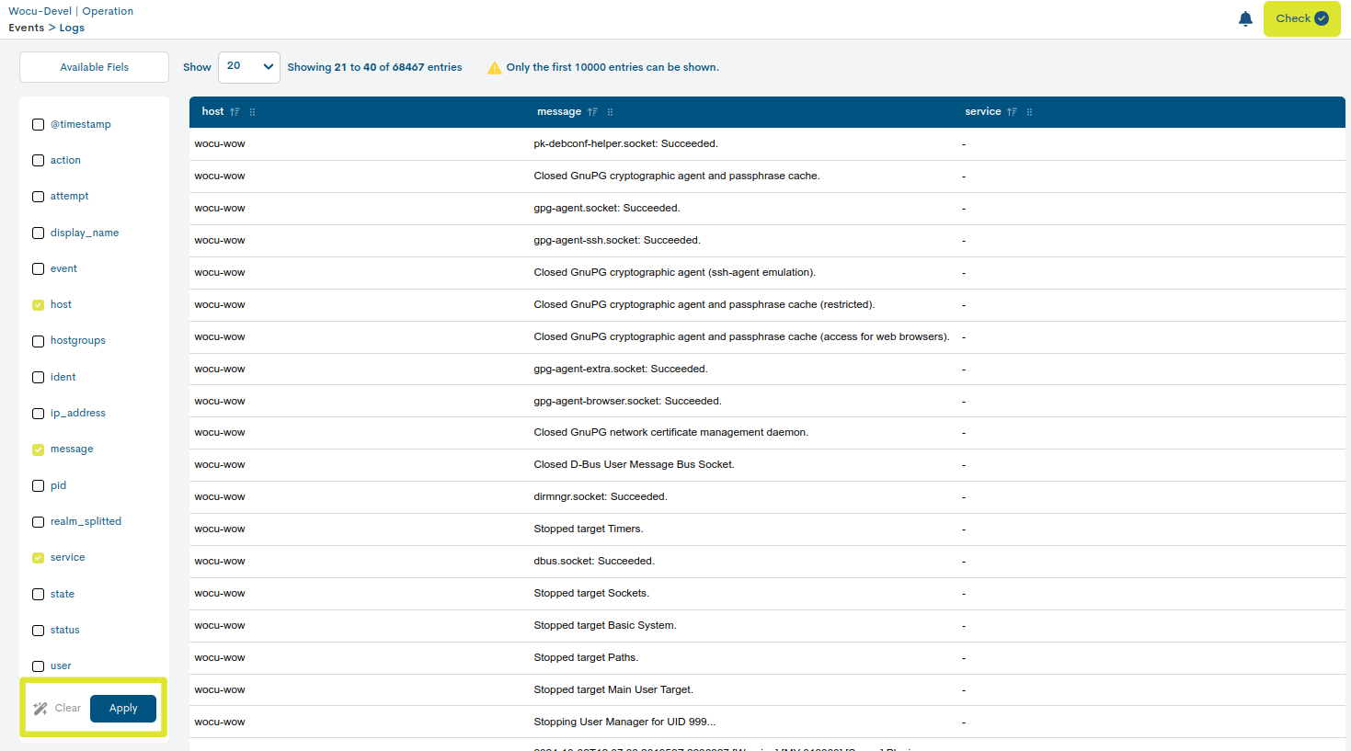The image size is (1351, 751).
Task: Click the warning triangle next to the entries notice
Action: (x=495, y=66)
